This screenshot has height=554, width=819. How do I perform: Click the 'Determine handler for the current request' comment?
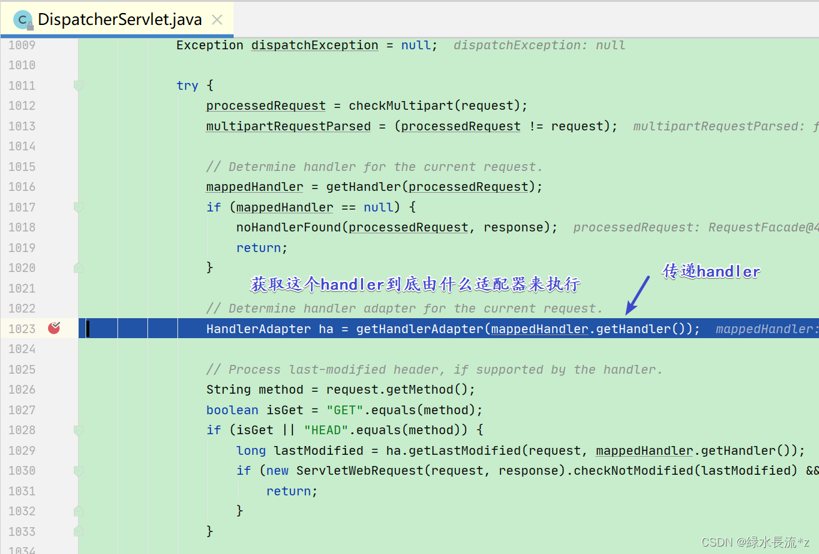tap(375, 167)
